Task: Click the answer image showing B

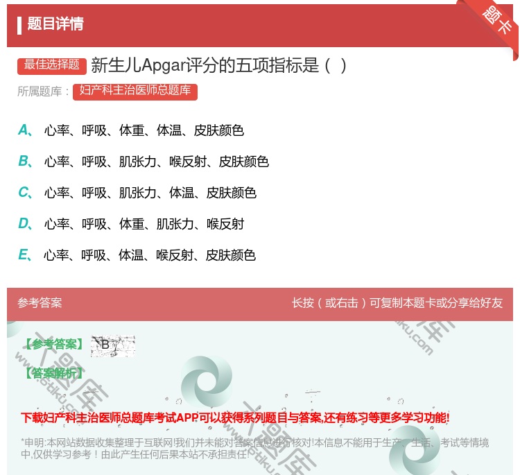Action: pos(112,345)
